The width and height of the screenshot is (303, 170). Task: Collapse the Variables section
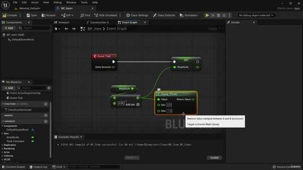3,121
